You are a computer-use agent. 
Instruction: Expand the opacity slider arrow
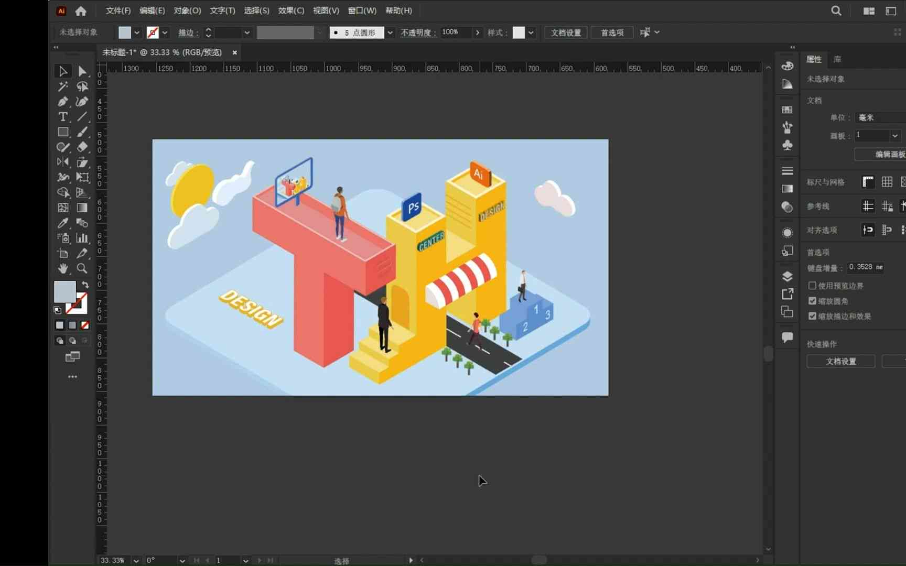477,32
